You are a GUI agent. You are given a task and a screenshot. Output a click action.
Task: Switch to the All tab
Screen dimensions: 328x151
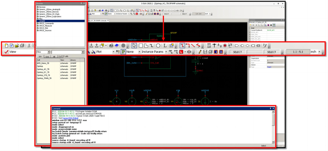click(54, 57)
